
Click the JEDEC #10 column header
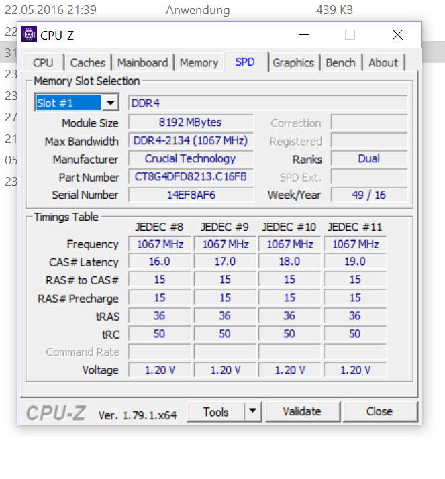tap(289, 227)
